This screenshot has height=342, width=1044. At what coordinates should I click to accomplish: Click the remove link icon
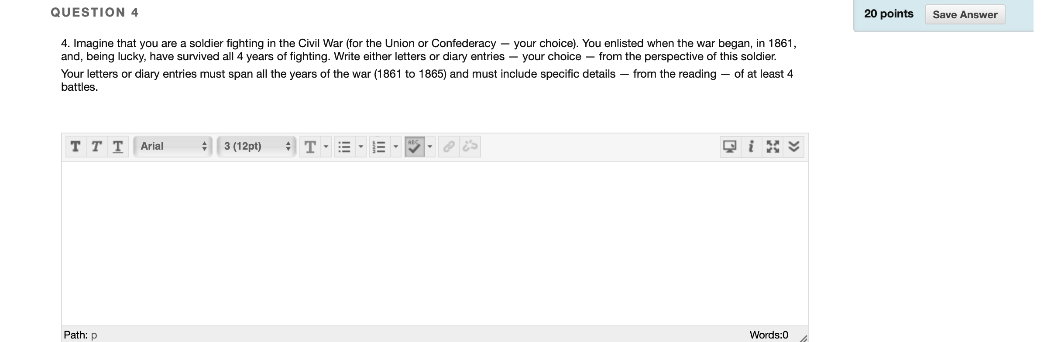pos(470,147)
